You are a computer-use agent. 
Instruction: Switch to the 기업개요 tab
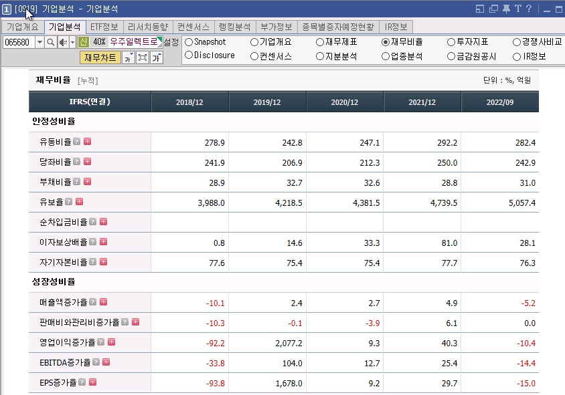[x=23, y=27]
